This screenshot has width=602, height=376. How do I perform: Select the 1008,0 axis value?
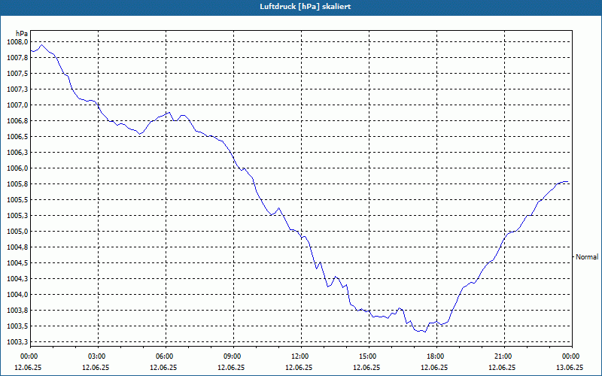[17, 42]
